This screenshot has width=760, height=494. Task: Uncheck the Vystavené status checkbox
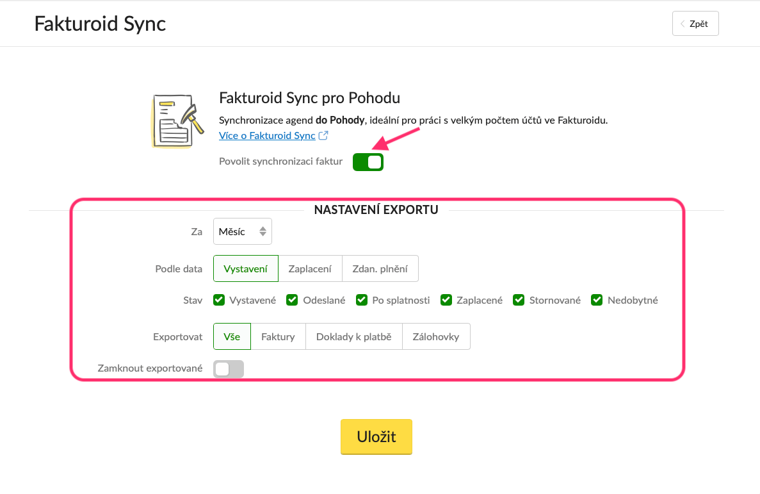click(x=219, y=300)
